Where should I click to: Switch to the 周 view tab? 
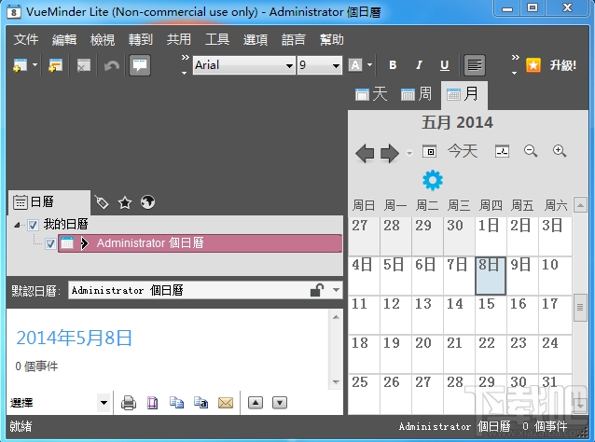[416, 93]
